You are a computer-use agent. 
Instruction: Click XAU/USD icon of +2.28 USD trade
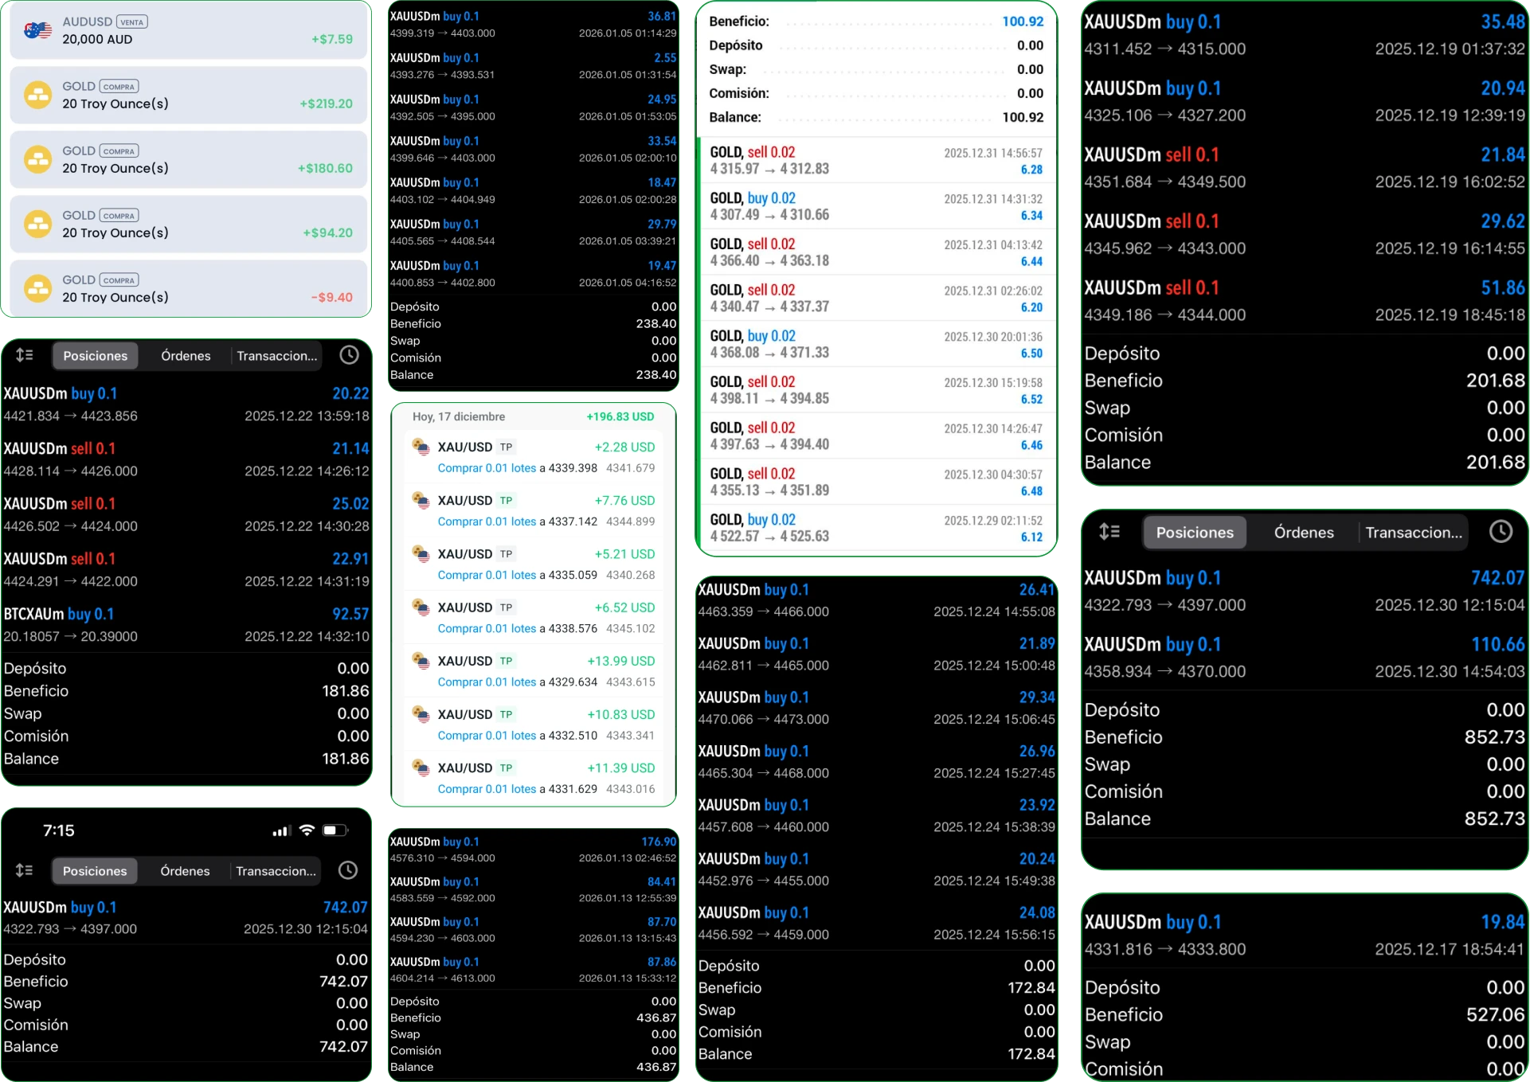tap(421, 447)
